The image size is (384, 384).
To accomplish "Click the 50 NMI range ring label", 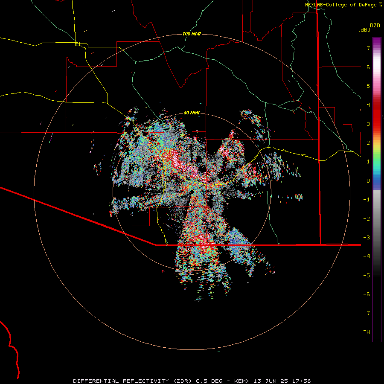I will 192,113.
